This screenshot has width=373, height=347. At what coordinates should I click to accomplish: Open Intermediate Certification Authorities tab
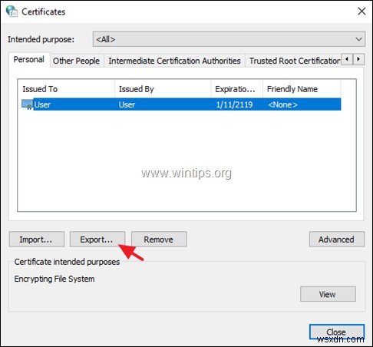pos(174,61)
